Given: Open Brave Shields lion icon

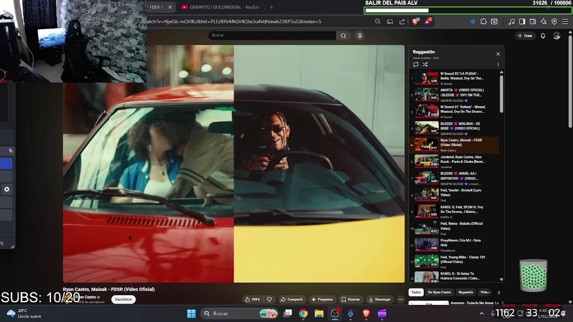Looking at the screenshot, I should pyautogui.click(x=415, y=21).
